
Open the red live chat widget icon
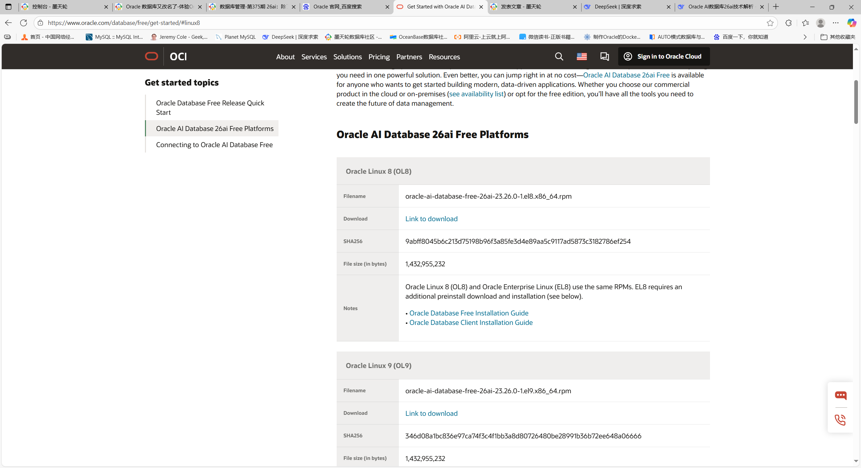[x=840, y=395]
